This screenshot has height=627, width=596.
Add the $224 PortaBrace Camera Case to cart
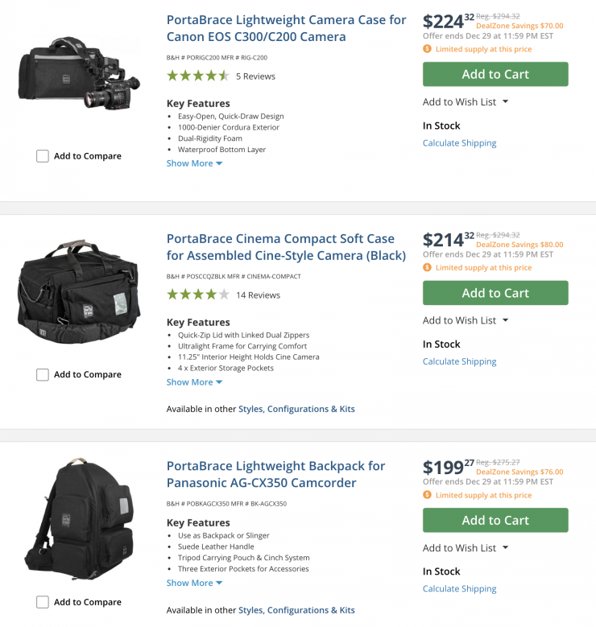pos(495,74)
